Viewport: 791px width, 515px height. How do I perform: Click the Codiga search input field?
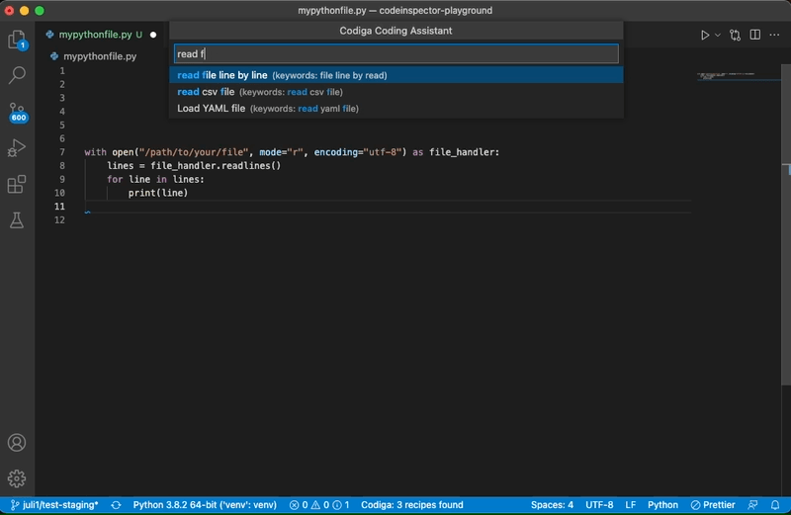(396, 54)
